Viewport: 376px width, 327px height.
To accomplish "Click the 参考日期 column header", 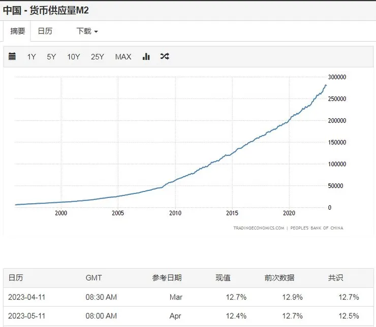I will 167,278.
